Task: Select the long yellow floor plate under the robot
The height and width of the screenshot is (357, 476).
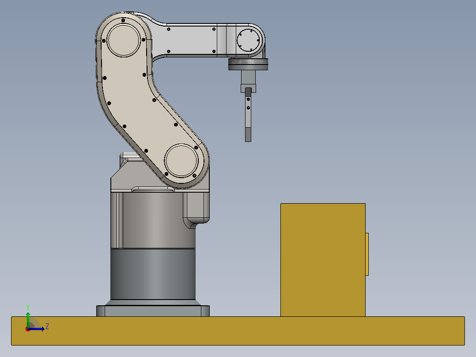Action: tap(238, 331)
